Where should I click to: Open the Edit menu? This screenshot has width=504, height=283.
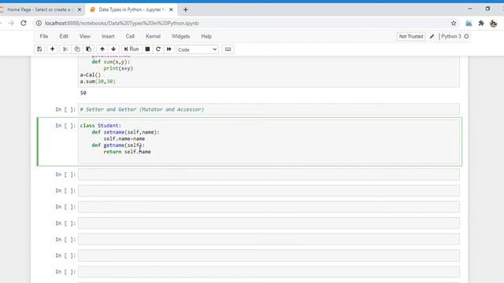64,36
